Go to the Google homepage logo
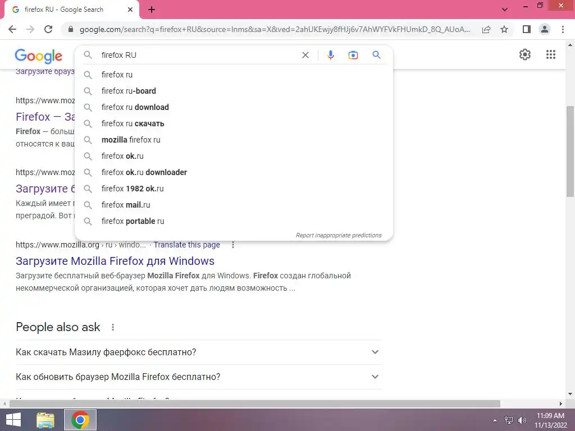Screen dimensions: 575x431 coord(39,56)
